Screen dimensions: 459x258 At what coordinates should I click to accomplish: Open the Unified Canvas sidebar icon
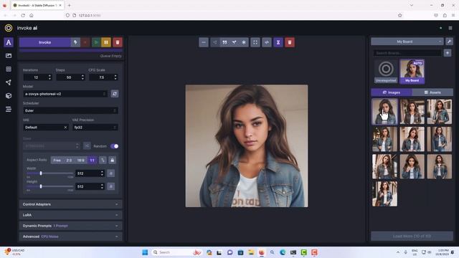click(9, 69)
